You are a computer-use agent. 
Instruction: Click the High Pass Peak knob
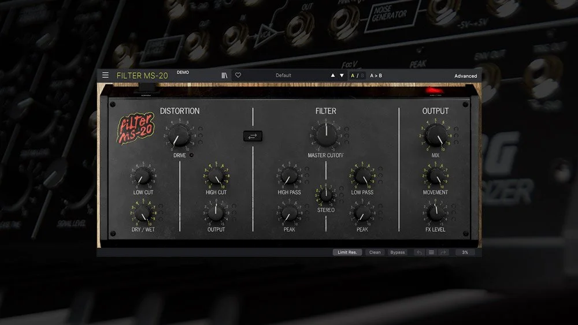(x=289, y=213)
